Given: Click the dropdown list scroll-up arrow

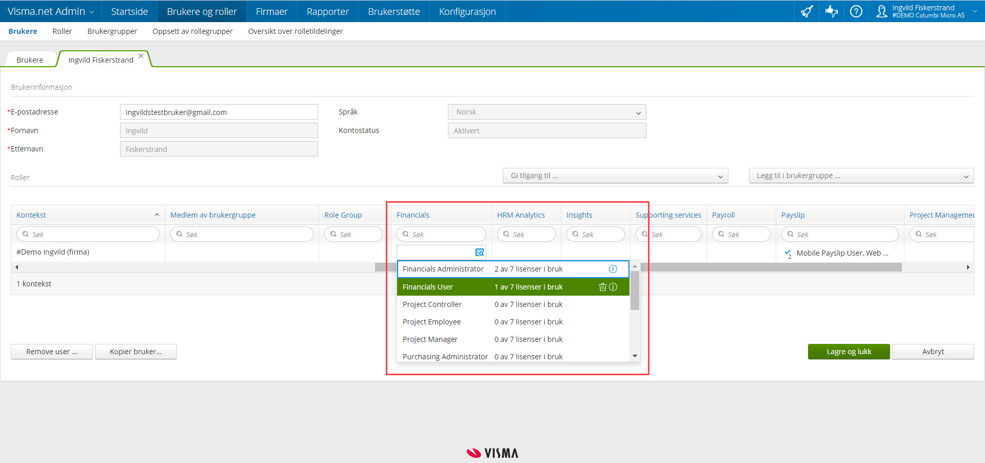Looking at the screenshot, I should [x=635, y=266].
